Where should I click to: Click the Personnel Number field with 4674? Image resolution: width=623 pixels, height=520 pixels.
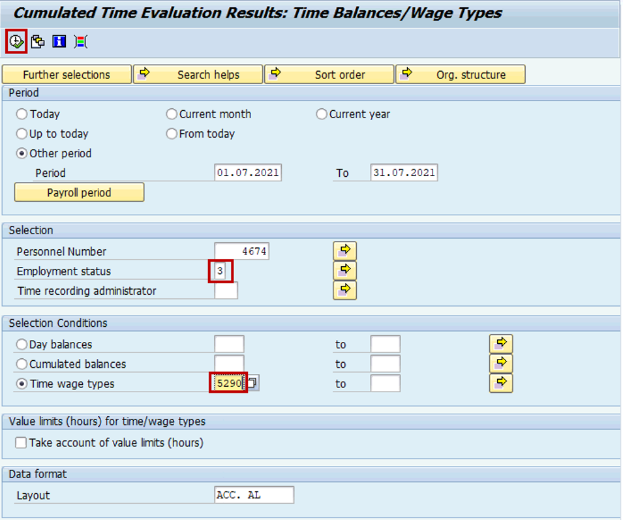(x=241, y=251)
